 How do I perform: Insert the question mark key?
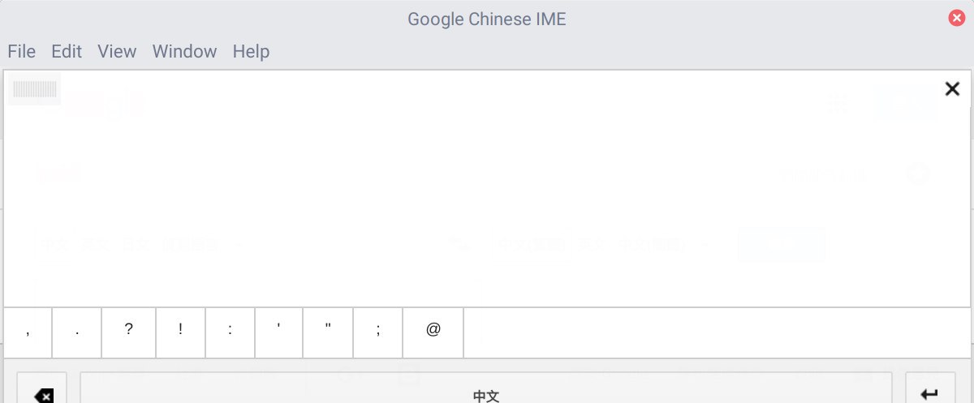pos(128,332)
